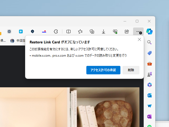Click アクセス許可の承諾 button

(103, 70)
